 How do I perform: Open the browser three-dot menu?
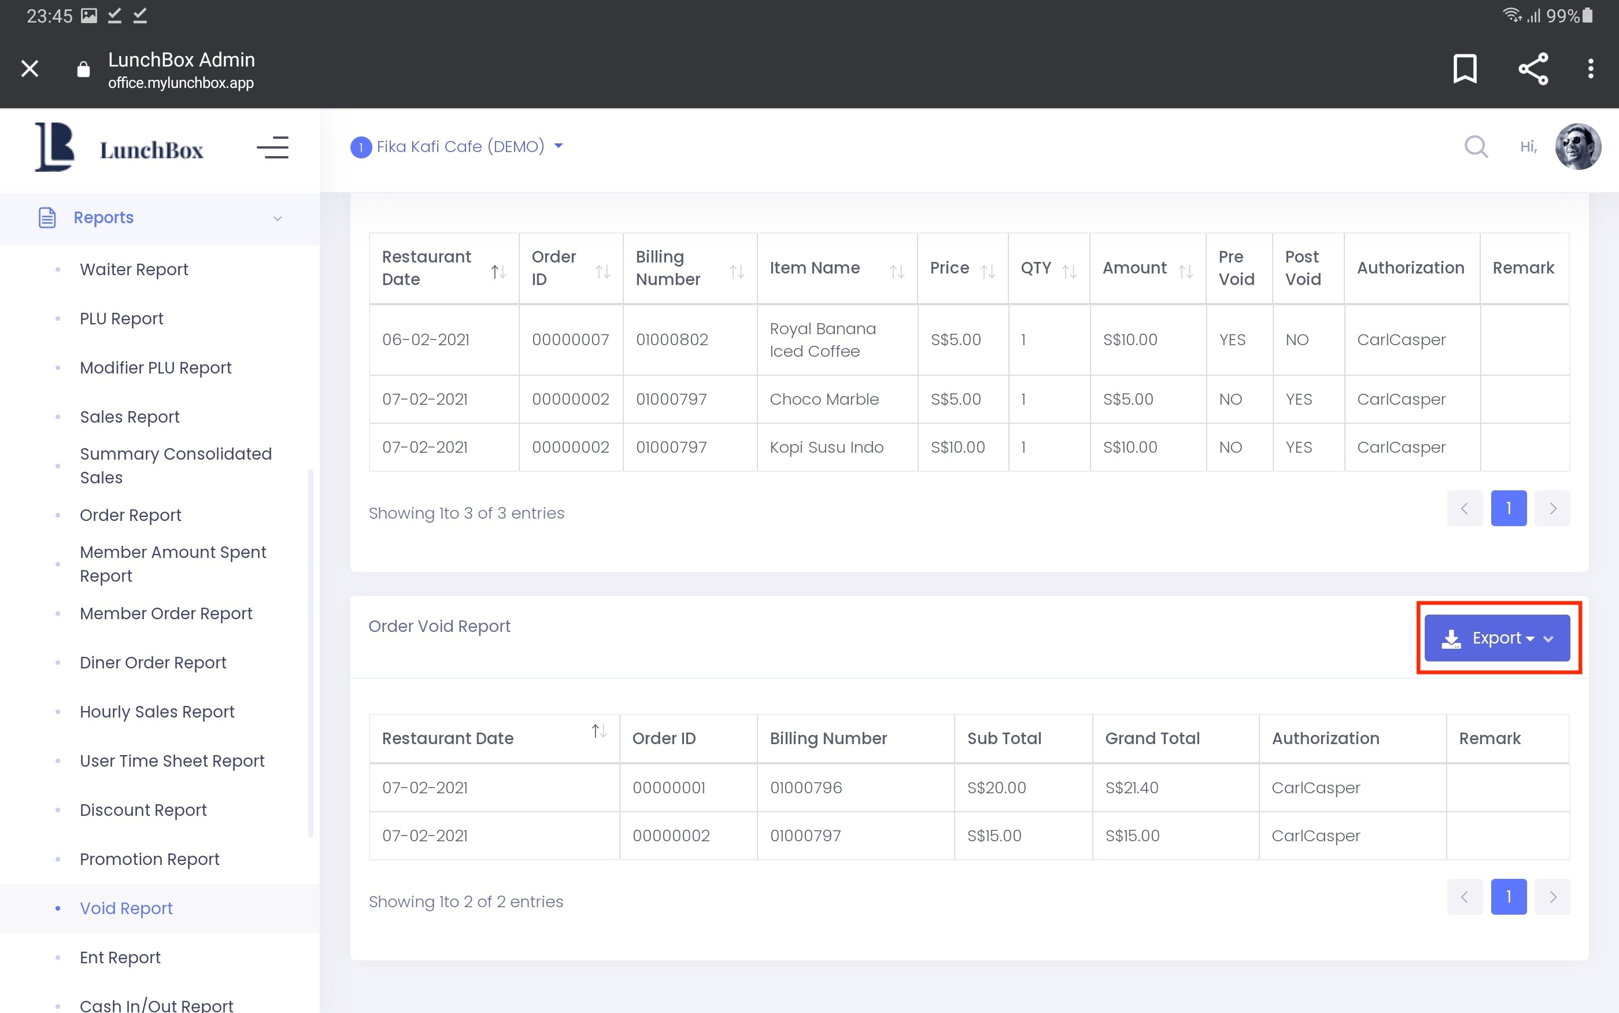[x=1590, y=68]
